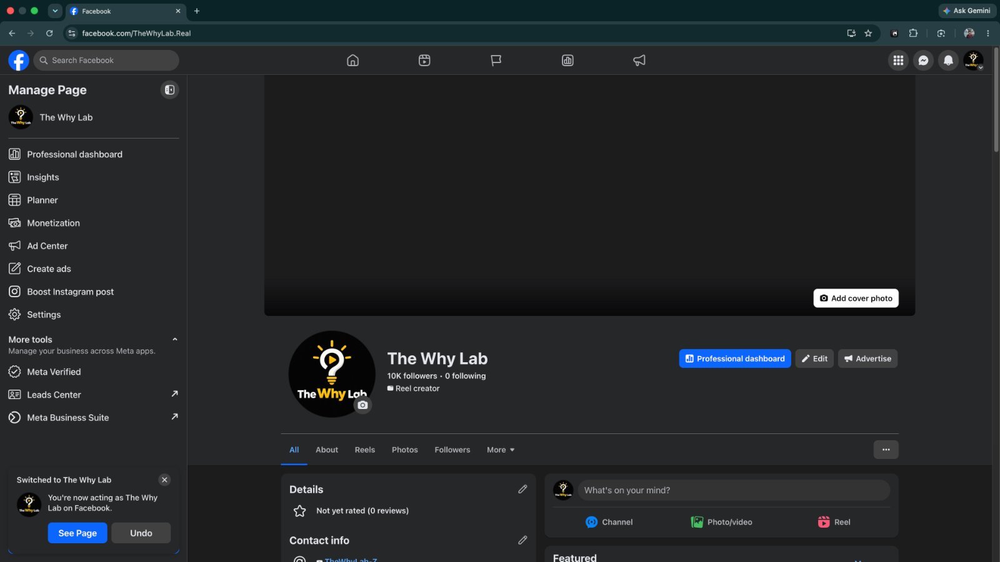Open The Why Lab profile picture
Screen dimensions: 1000x562
(331, 373)
